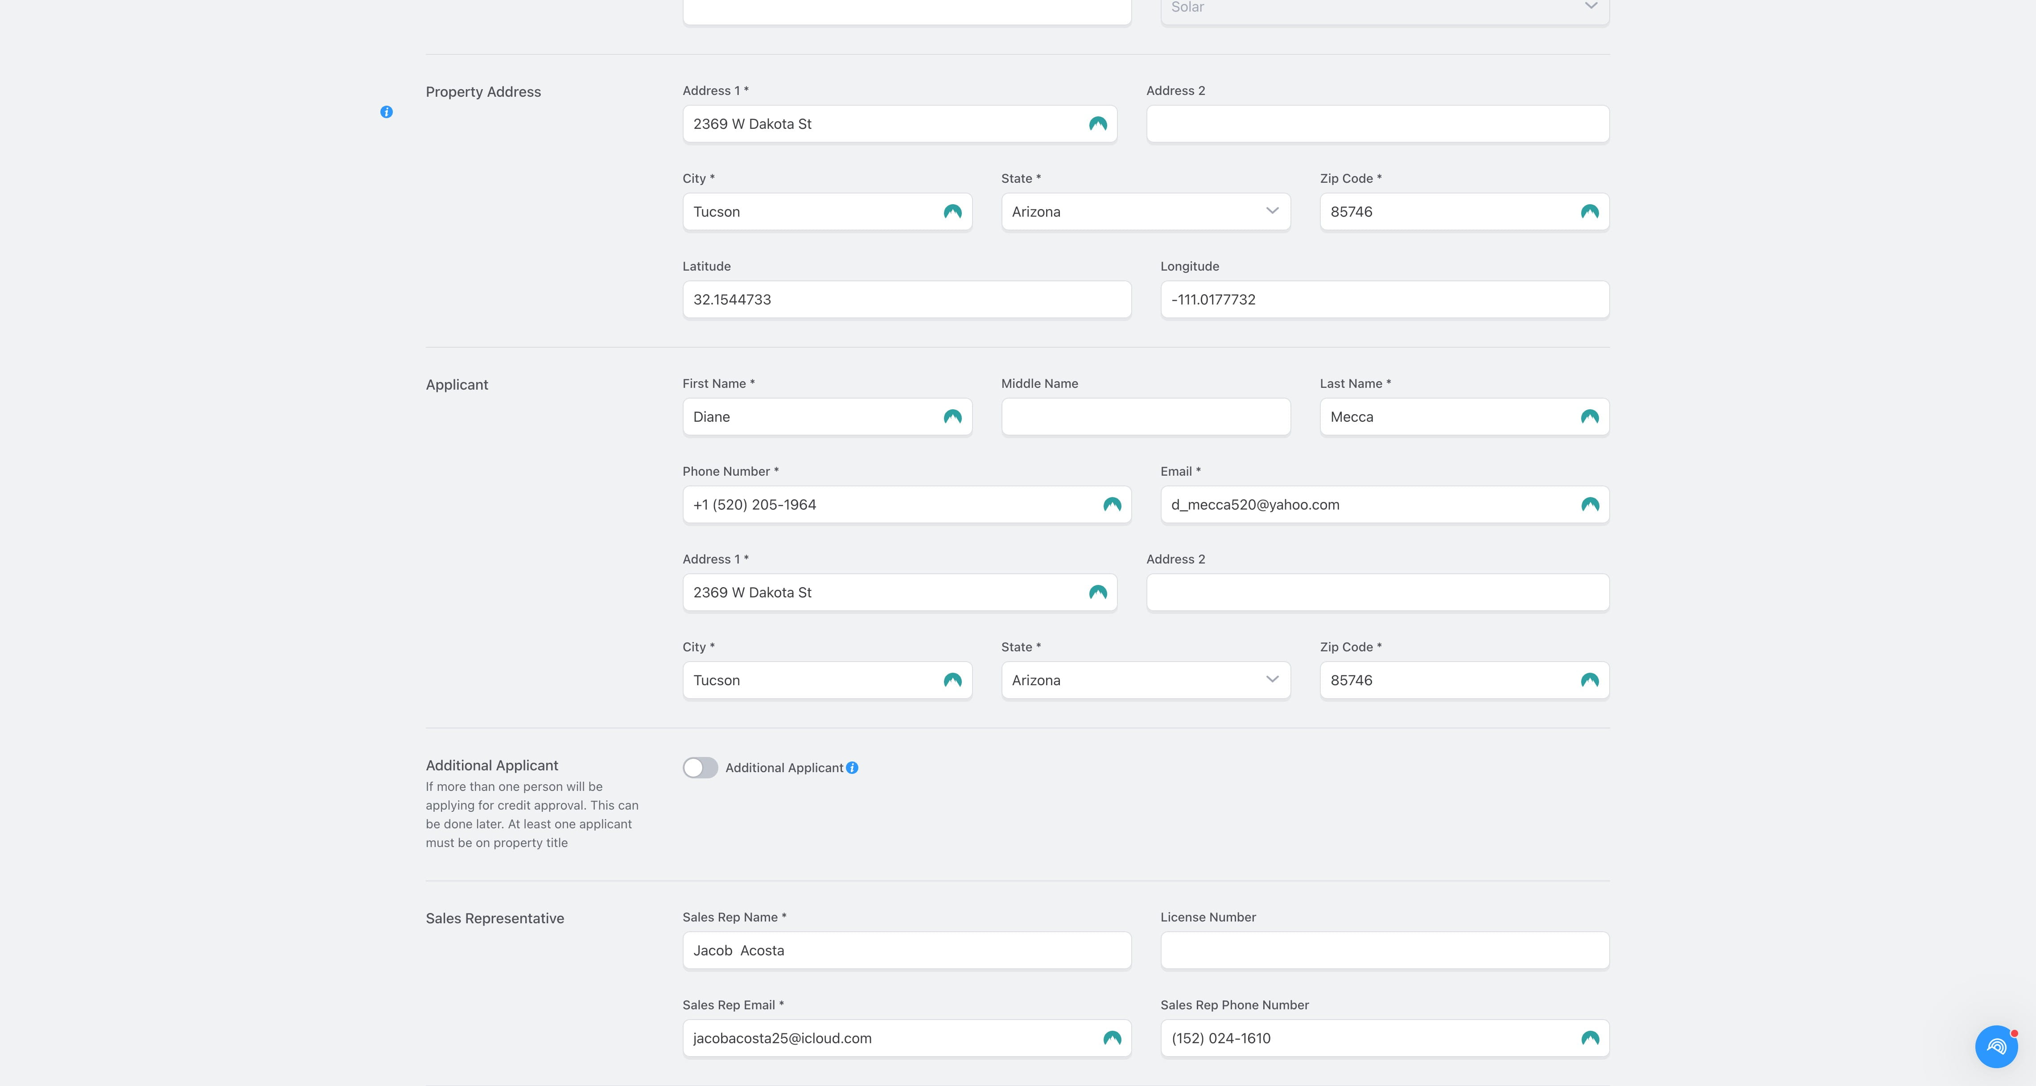The width and height of the screenshot is (2036, 1086).
Task: Focus the Property Address City field
Action: (x=827, y=212)
